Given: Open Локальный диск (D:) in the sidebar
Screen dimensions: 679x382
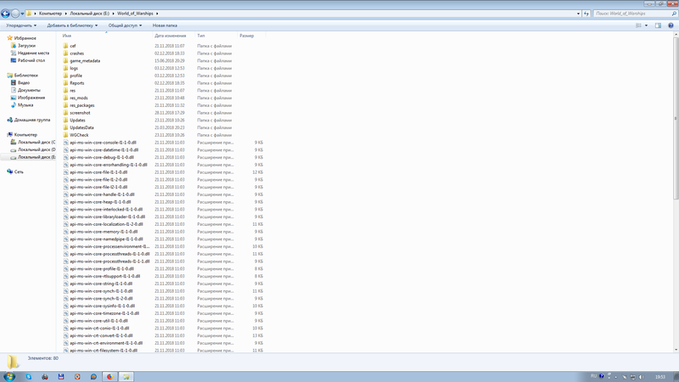Looking at the screenshot, I should point(36,149).
